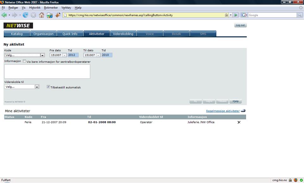Click the Juleferie /NW Office text

tap(201, 122)
